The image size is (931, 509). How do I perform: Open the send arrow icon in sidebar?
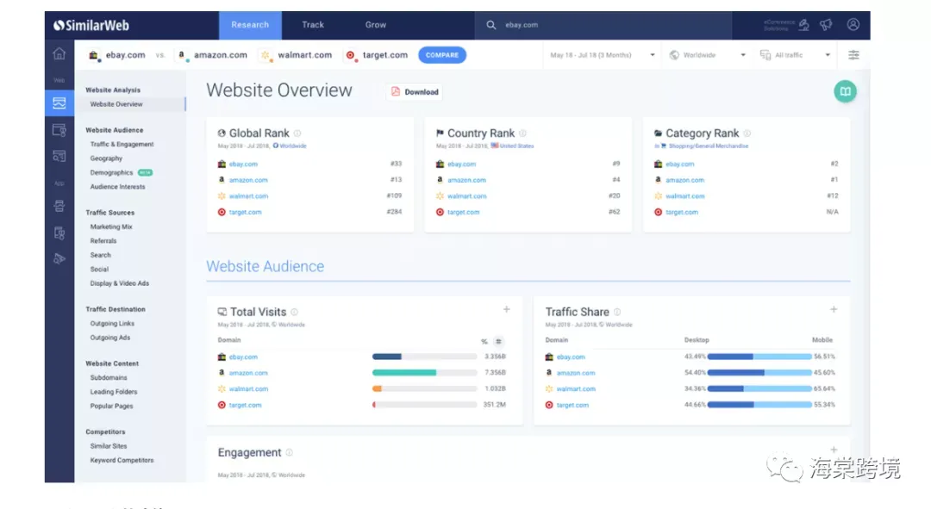coord(59,258)
